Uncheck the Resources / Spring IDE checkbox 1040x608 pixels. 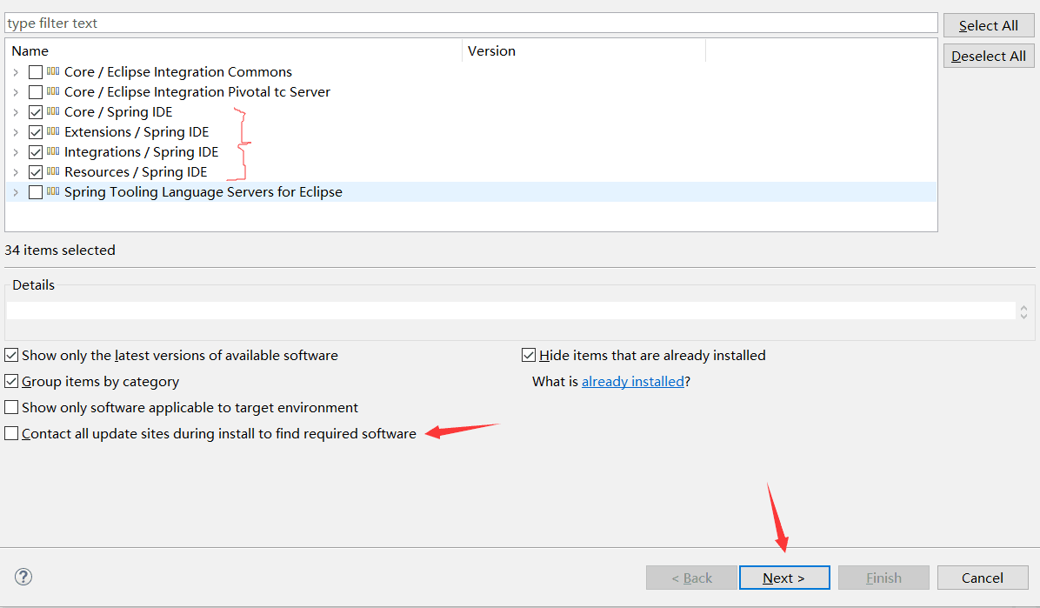coord(36,172)
